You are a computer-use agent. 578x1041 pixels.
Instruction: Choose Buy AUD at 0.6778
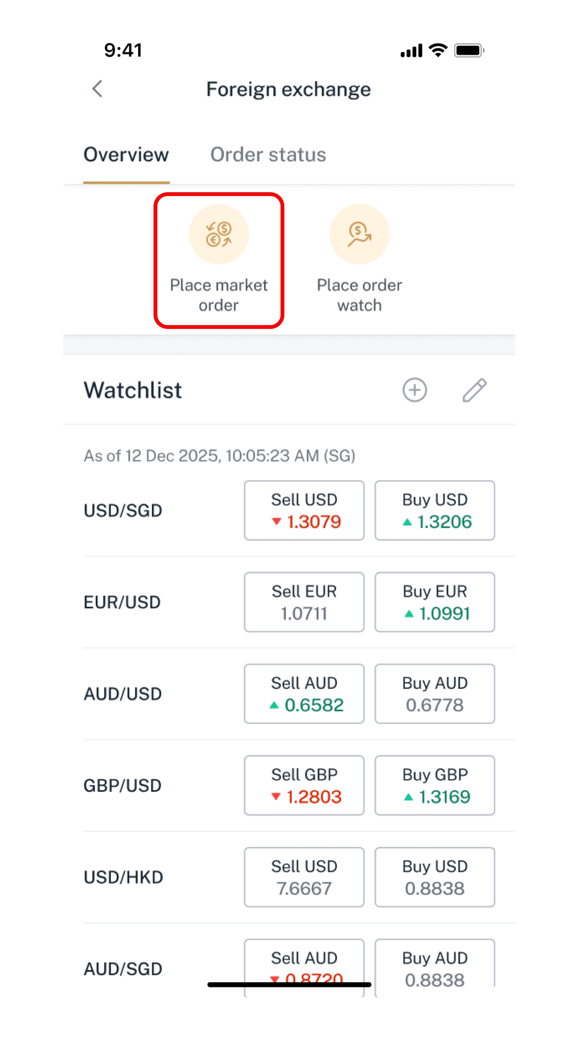click(435, 694)
